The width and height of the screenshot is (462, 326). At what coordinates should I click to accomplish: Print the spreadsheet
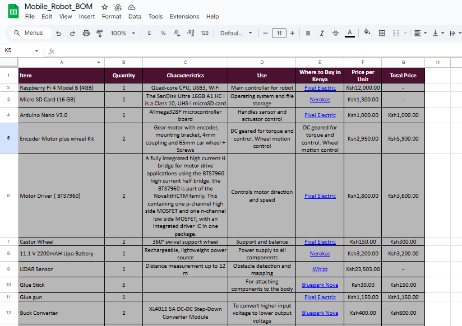click(86, 33)
